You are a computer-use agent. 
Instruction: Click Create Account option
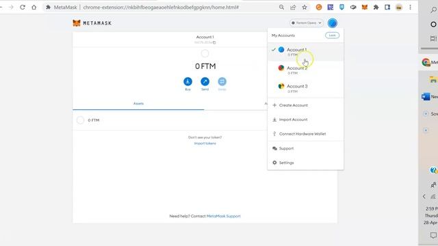[x=306, y=105]
